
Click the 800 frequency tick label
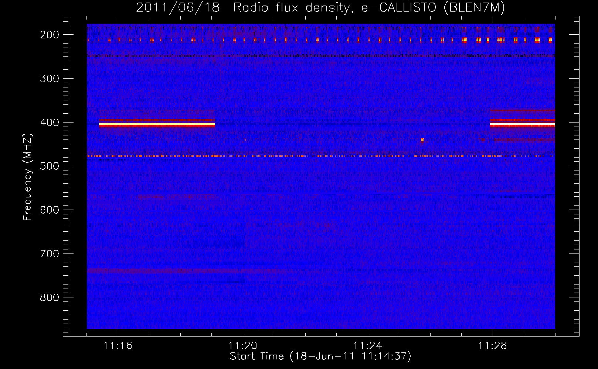(49, 297)
